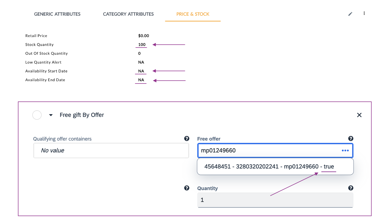The height and width of the screenshot is (218, 373).
Task: Open the vertical three-dot more options menu
Action: pos(364,13)
